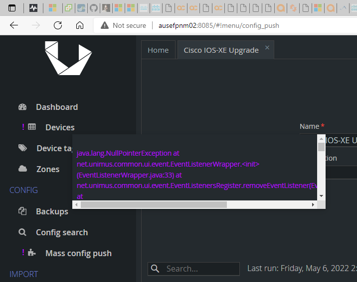Click the error popup scroll-right arrow
Screen dimensions: 357x282
(x=313, y=204)
